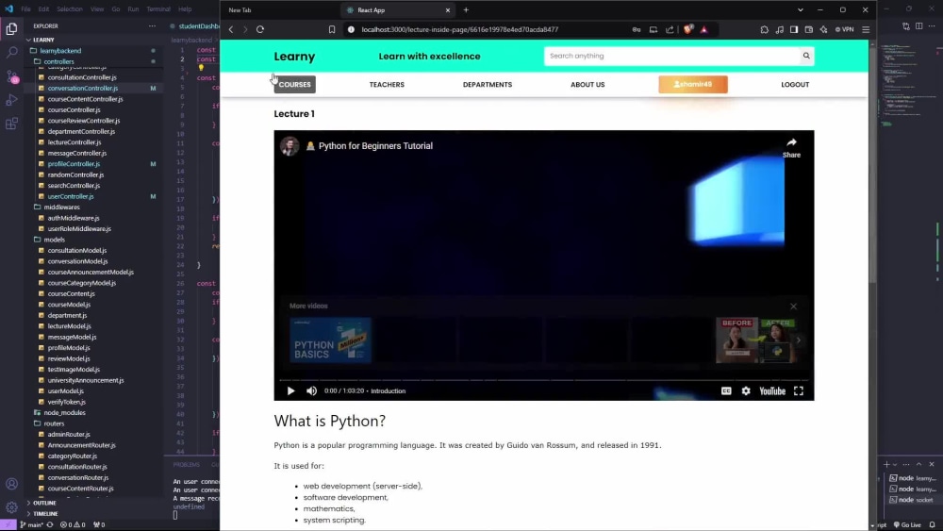This screenshot has height=531, width=943.
Task: Collapse middlewares folder
Action: (61, 207)
